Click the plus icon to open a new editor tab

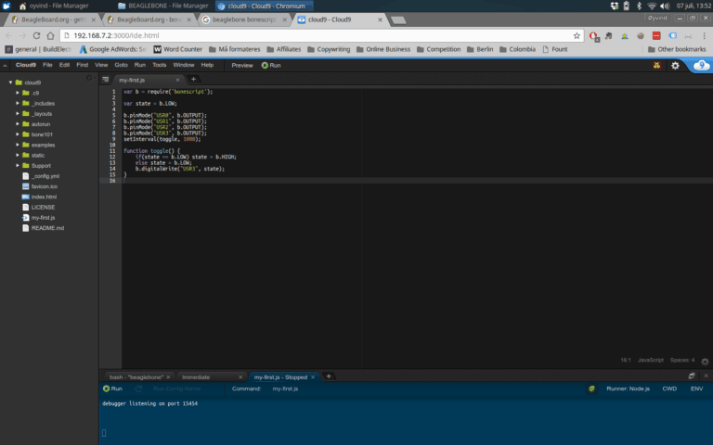193,80
